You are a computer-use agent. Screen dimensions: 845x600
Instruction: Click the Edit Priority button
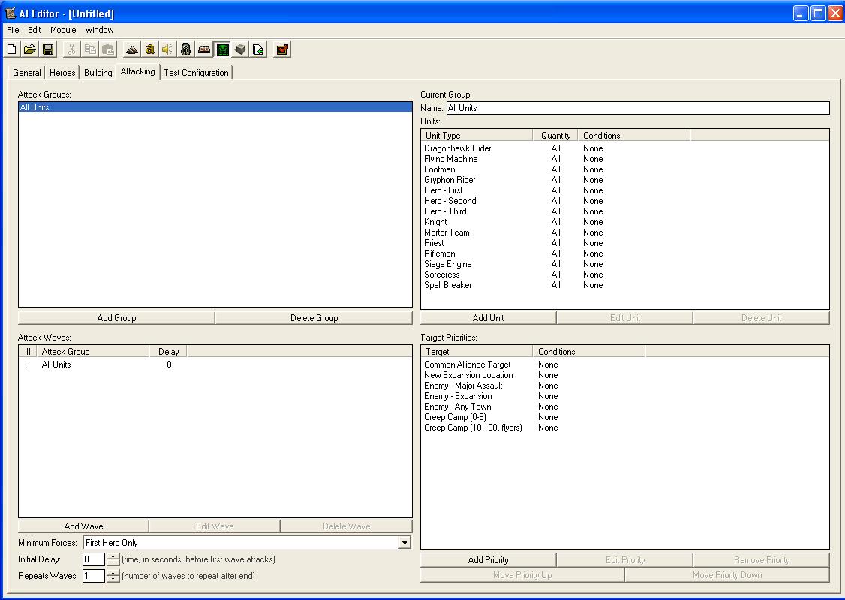pos(625,560)
